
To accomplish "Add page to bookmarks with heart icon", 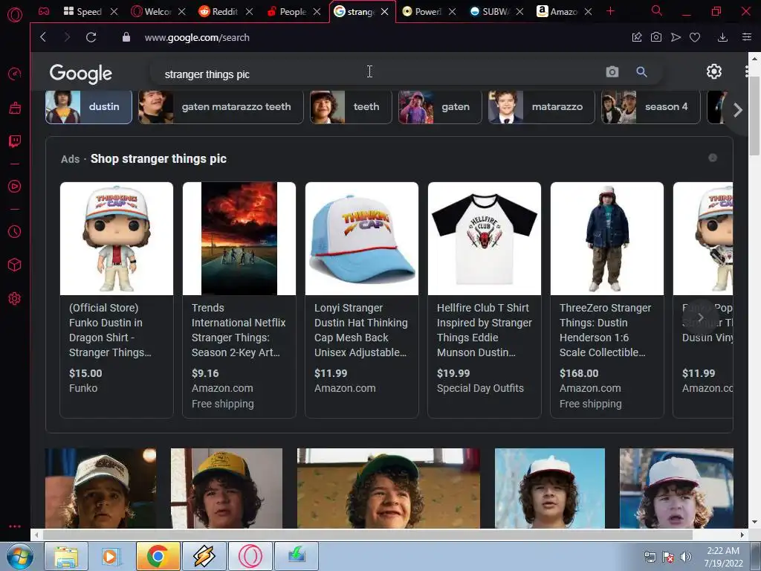I will coord(695,37).
